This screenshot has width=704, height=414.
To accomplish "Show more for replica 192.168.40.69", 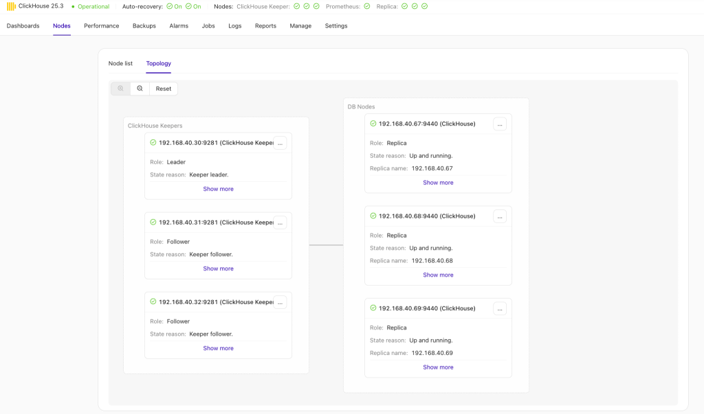I will [438, 367].
